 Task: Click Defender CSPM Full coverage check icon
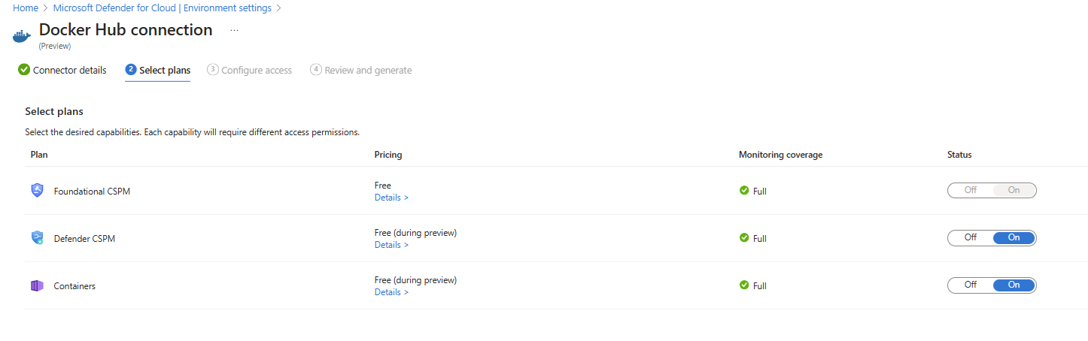coord(744,238)
